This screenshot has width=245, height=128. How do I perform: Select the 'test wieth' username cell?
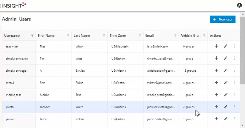coord(19,47)
